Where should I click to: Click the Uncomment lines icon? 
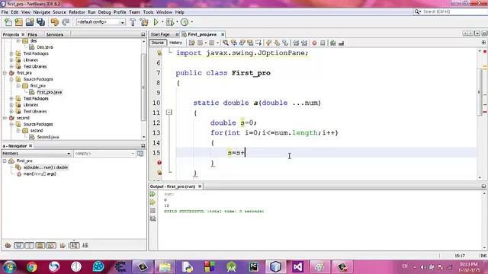click(x=341, y=43)
